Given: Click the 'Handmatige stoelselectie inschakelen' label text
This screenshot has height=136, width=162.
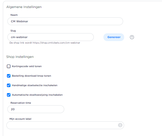Looking at the screenshot, I should pos(35,85).
